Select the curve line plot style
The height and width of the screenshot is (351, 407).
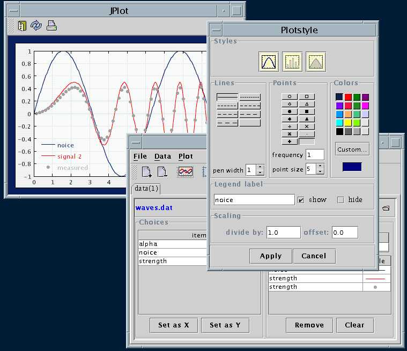pyautogui.click(x=269, y=62)
